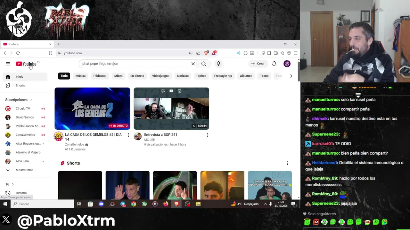
Task: Open Entrevista a BOP 241 thumbnail
Action: pos(171,108)
